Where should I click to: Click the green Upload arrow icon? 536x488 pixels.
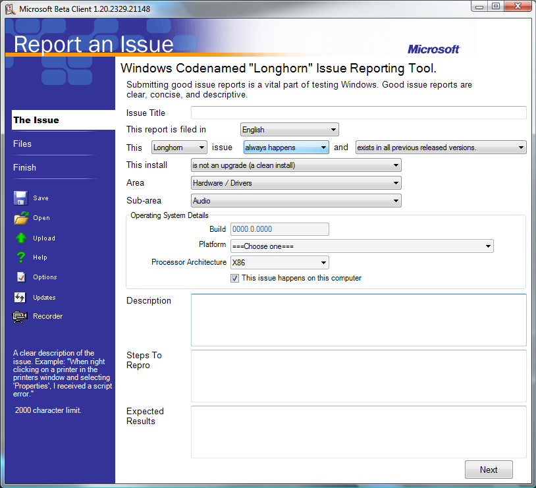pos(21,238)
